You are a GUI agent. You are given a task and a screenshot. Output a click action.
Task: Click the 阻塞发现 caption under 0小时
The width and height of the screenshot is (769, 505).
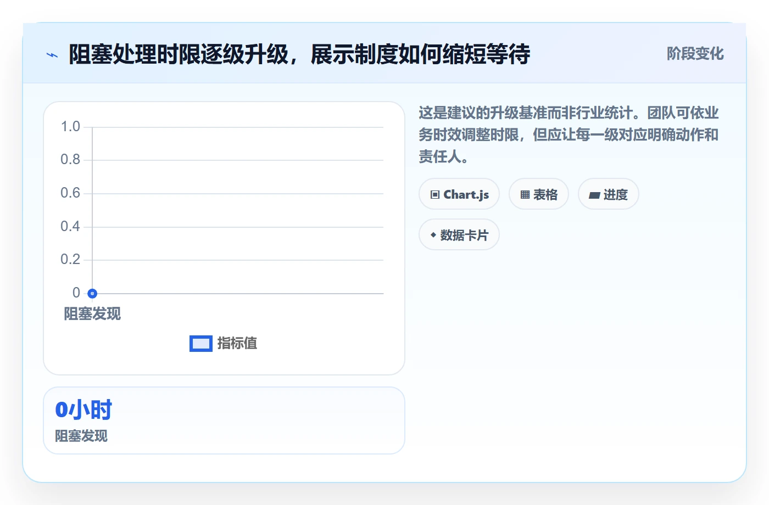[81, 436]
